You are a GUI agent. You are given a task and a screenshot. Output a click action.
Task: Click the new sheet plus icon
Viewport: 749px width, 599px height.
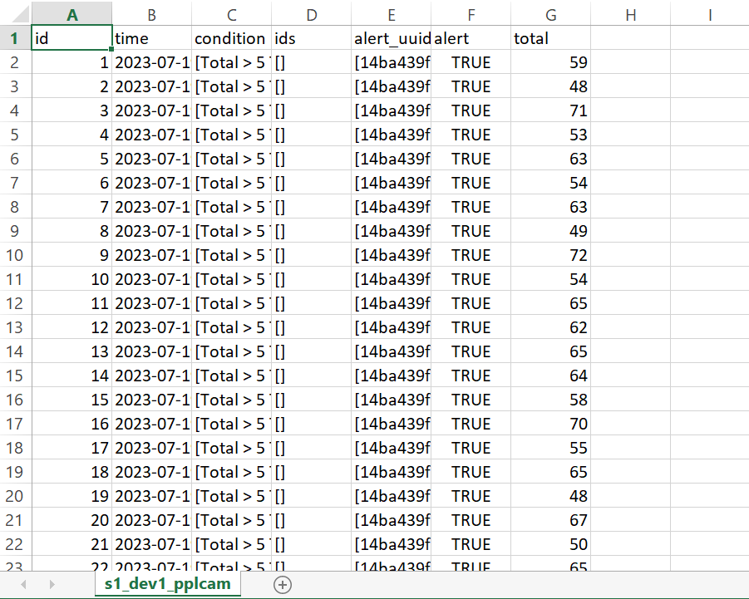(283, 585)
